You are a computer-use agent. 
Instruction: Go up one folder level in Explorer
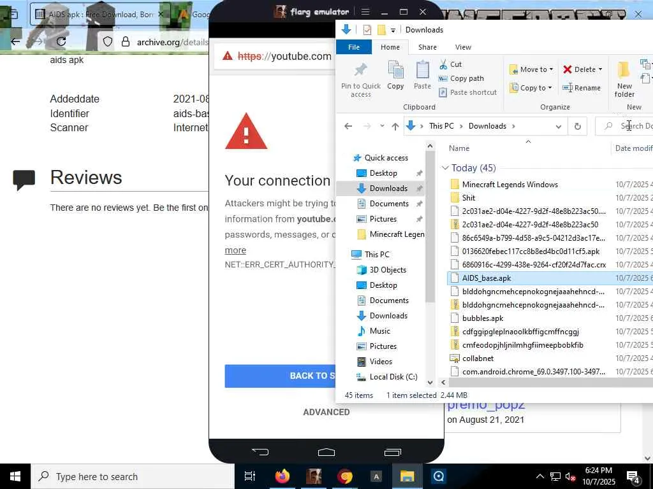[395, 126]
